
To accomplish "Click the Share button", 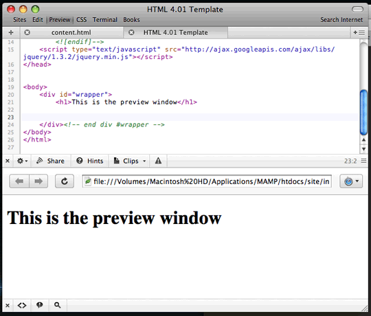I will click(x=50, y=161).
